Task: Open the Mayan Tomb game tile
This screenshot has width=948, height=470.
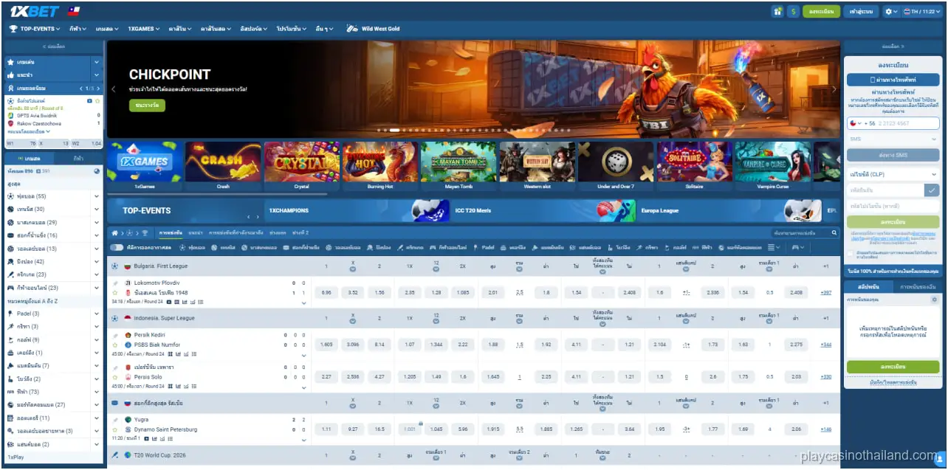Action: [458, 166]
